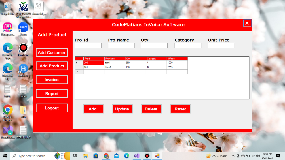Open the R@1n text file icon

(7, 91)
